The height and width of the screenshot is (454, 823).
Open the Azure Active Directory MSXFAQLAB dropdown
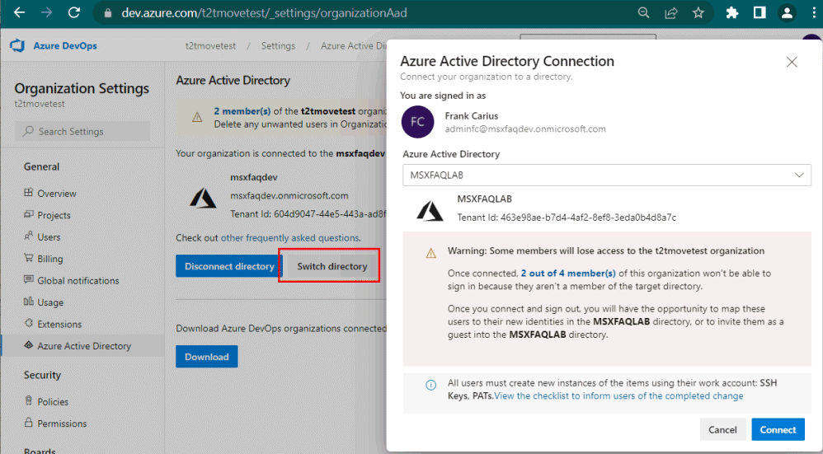tap(607, 176)
